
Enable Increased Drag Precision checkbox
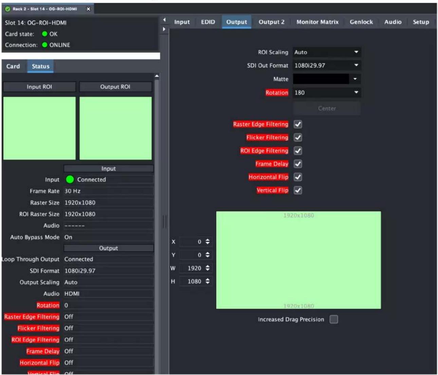334,319
